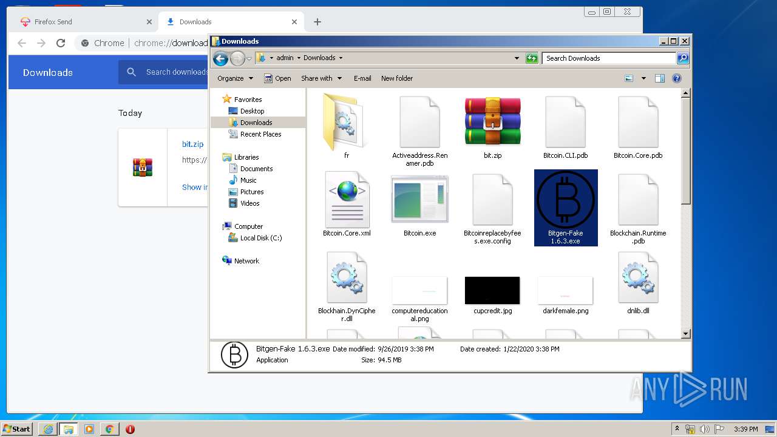Open the Organize menu
Screen dimensions: 777x437
pos(234,78)
